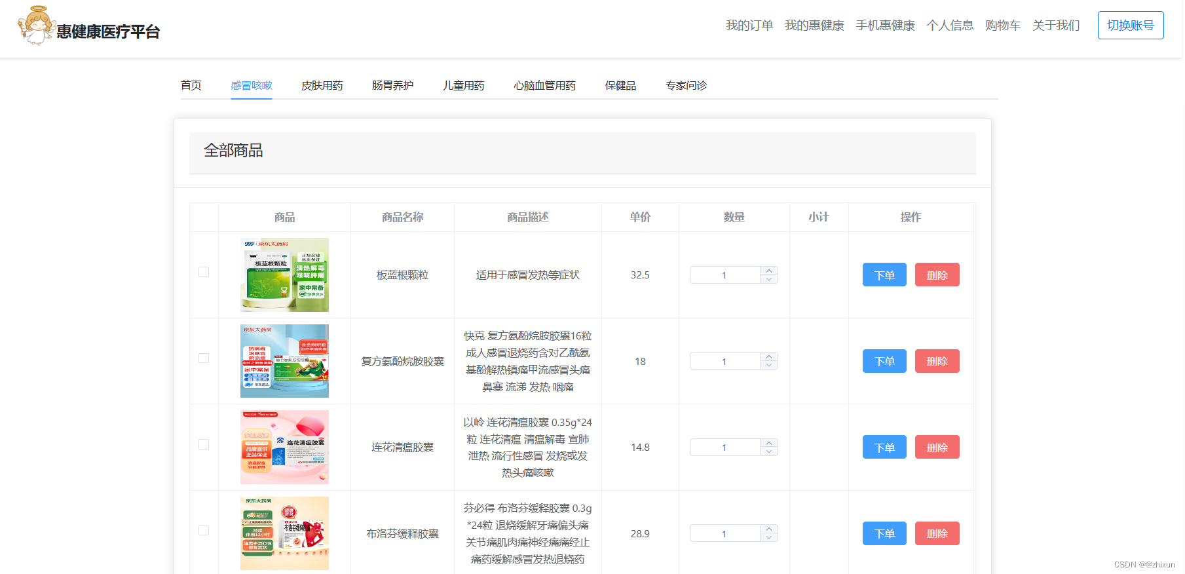This screenshot has height=574, width=1185.
Task: Click 下单 for 复方氨酚烷胺胶囊
Action: coord(884,361)
